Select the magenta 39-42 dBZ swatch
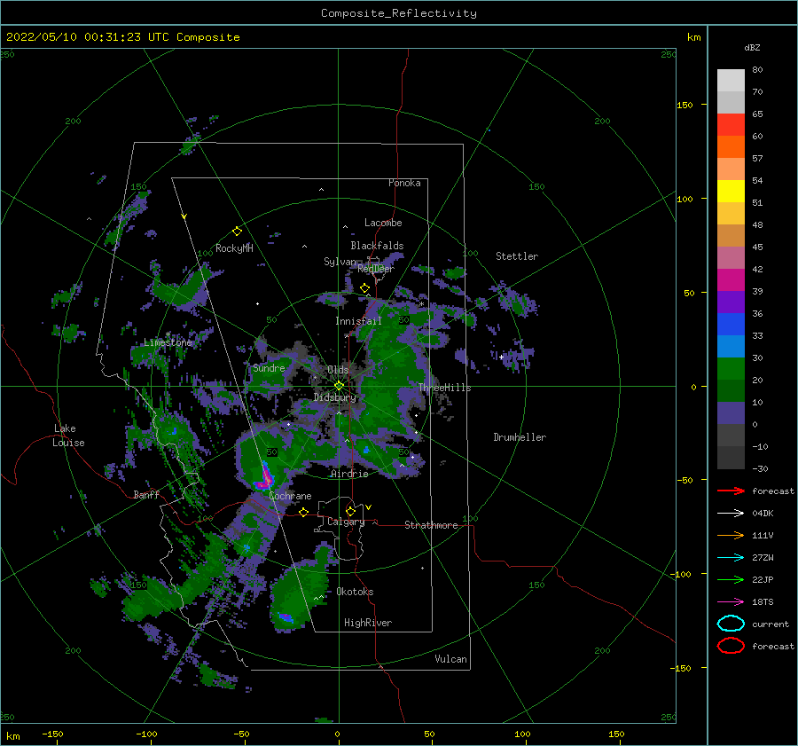 (x=731, y=279)
